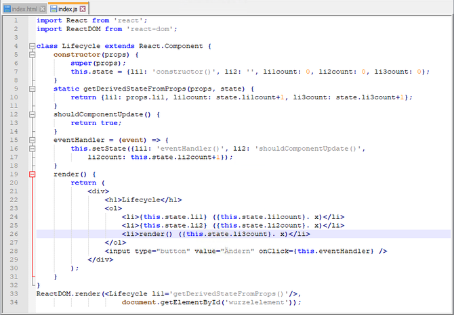Image resolution: width=454 pixels, height=315 pixels.
Task: Collapse the class Lifecycle fold marker
Action: (32, 46)
